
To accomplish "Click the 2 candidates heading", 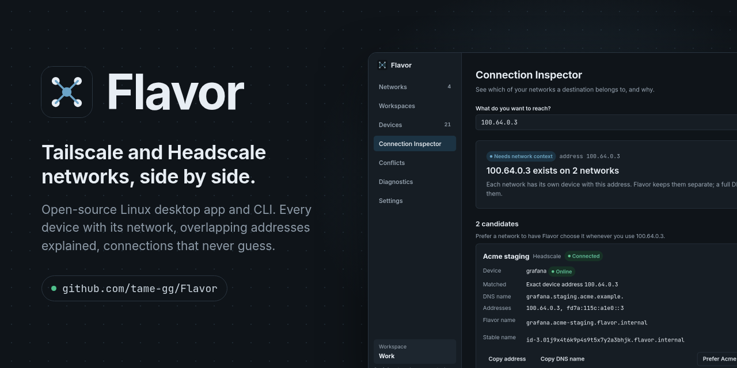I will (x=497, y=224).
